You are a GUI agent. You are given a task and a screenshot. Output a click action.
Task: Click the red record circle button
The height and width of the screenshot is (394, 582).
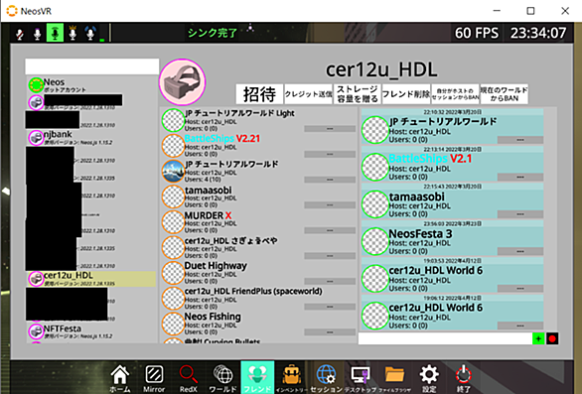(x=552, y=338)
